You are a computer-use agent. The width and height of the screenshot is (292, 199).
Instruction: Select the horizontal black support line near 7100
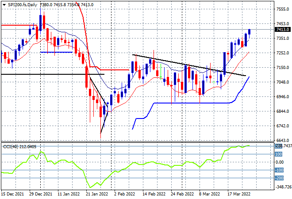tap(53, 74)
